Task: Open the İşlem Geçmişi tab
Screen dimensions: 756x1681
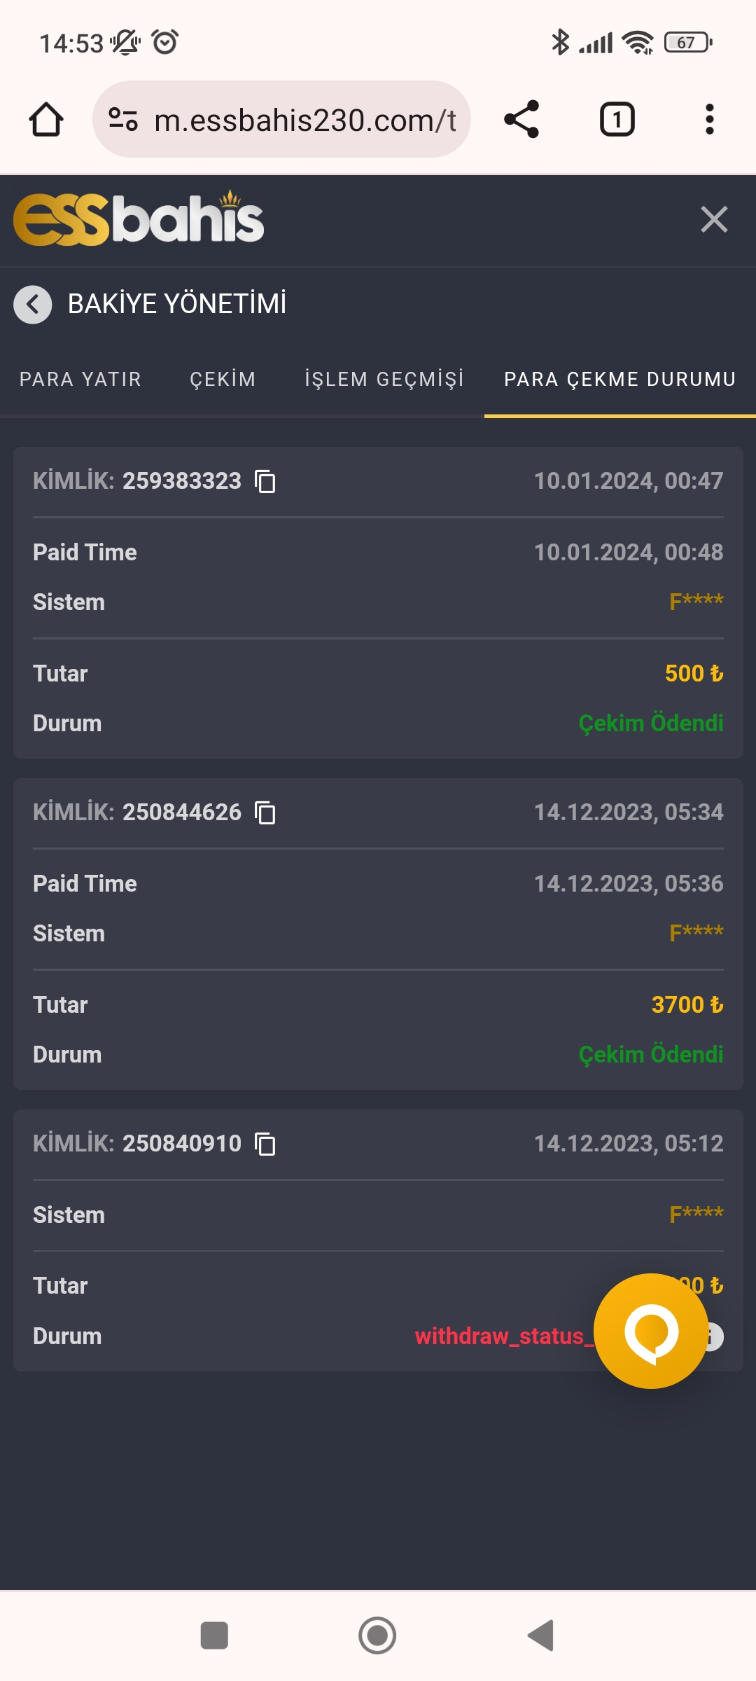Action: [x=384, y=380]
